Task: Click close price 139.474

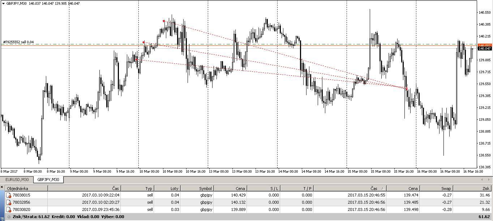Action: (411, 195)
